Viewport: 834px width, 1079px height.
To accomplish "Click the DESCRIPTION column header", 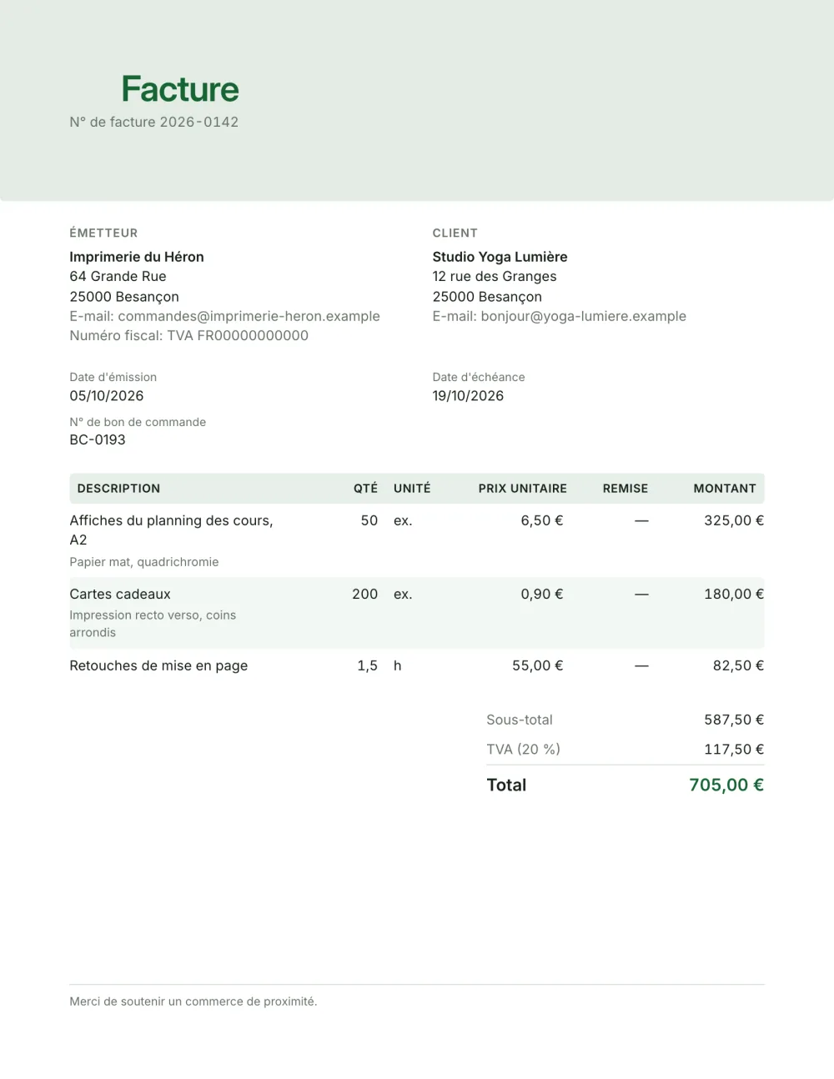I will (118, 489).
